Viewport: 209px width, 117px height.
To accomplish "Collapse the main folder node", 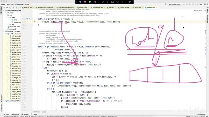I will pyautogui.click(x=8, y=17).
